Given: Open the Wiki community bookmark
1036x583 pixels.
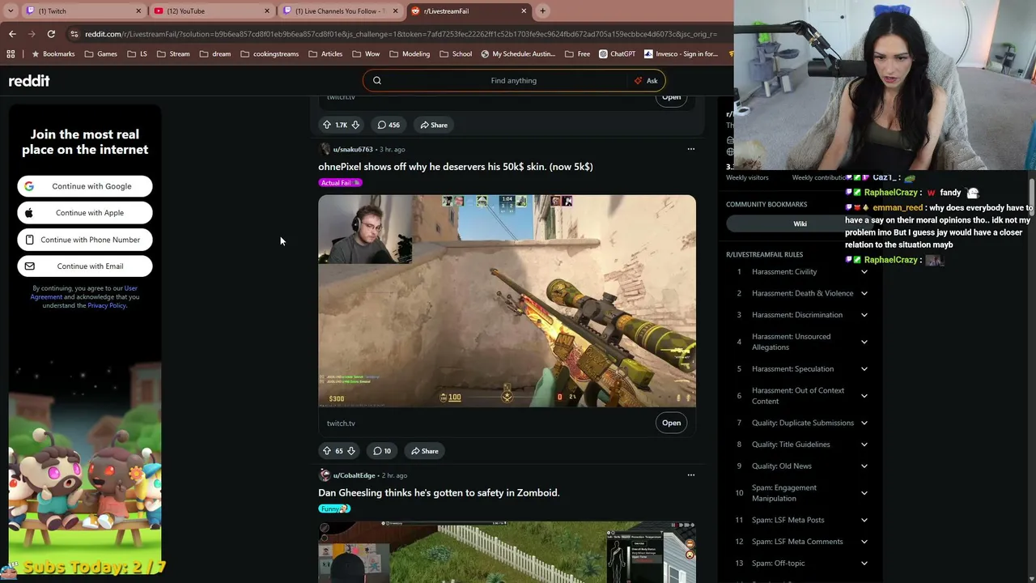Looking at the screenshot, I should click(800, 224).
